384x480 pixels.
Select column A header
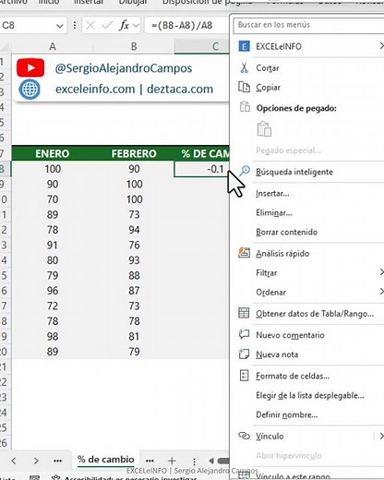pos(53,46)
